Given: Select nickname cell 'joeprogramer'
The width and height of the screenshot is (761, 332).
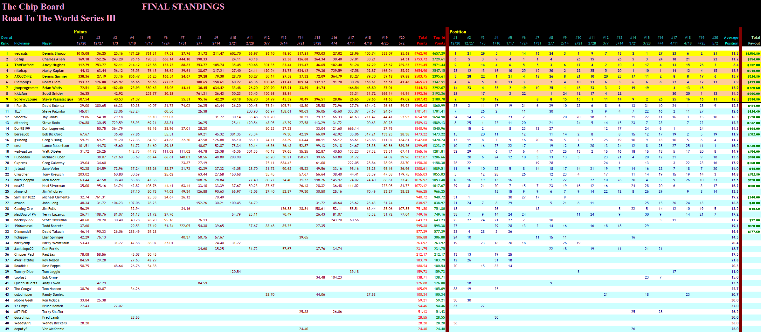Looking at the screenshot, I should [26, 88].
